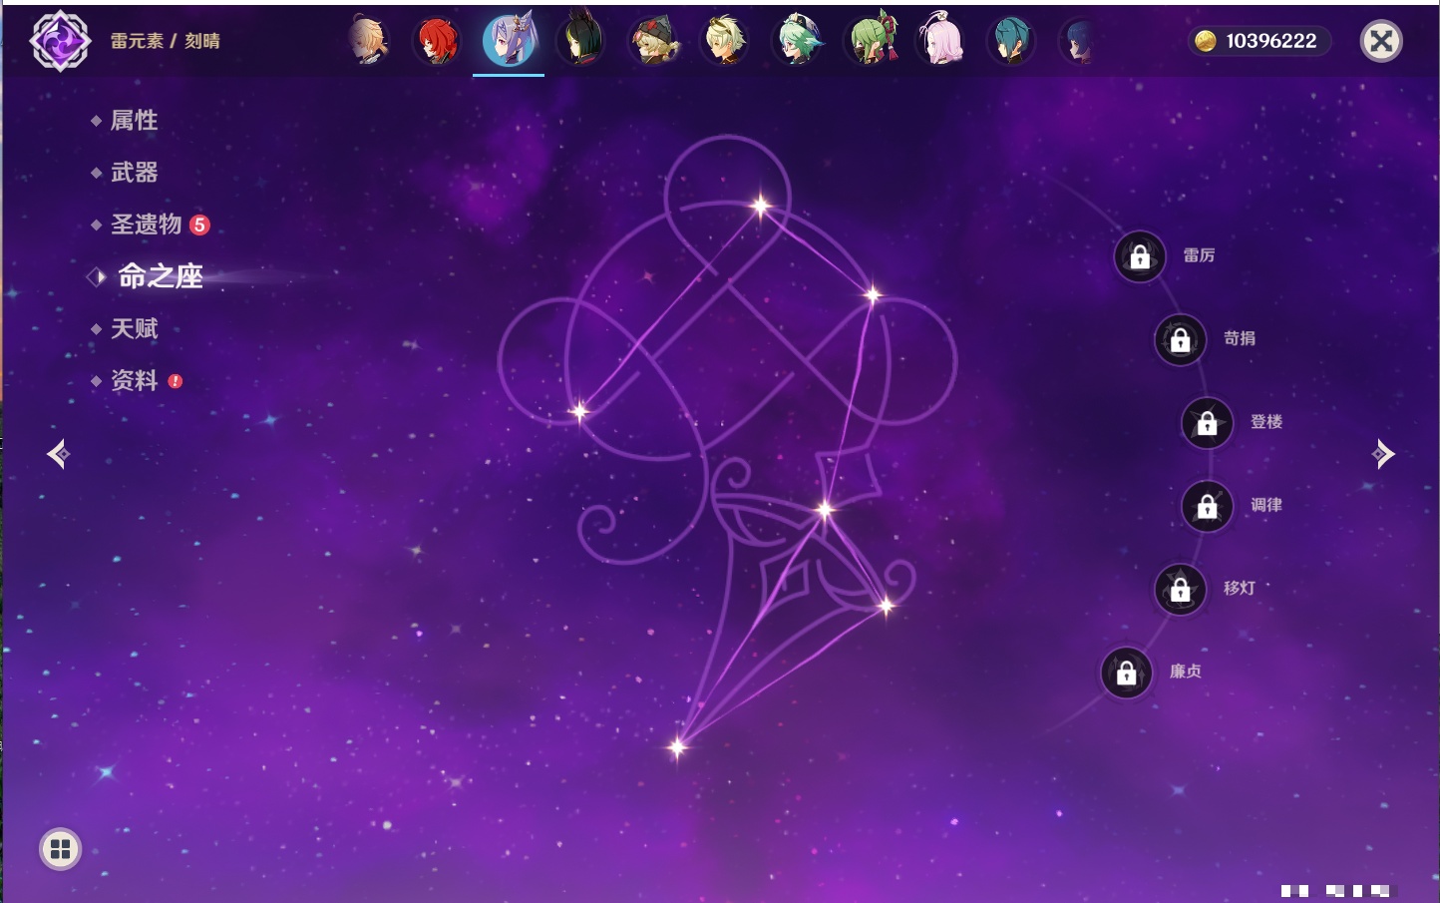
Task: Switch to the red-haired Diluc avatar
Action: click(x=437, y=41)
